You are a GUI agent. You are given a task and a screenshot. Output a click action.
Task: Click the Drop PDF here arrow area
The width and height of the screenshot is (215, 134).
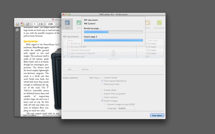[113, 54]
